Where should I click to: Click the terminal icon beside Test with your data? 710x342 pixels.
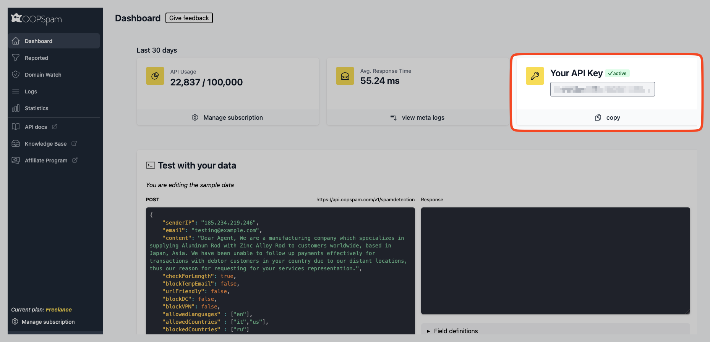click(x=150, y=165)
